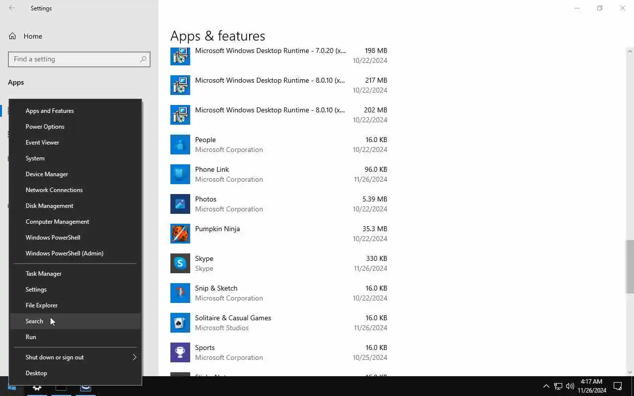Launch Windows PowerShell (Admin)

(75, 253)
